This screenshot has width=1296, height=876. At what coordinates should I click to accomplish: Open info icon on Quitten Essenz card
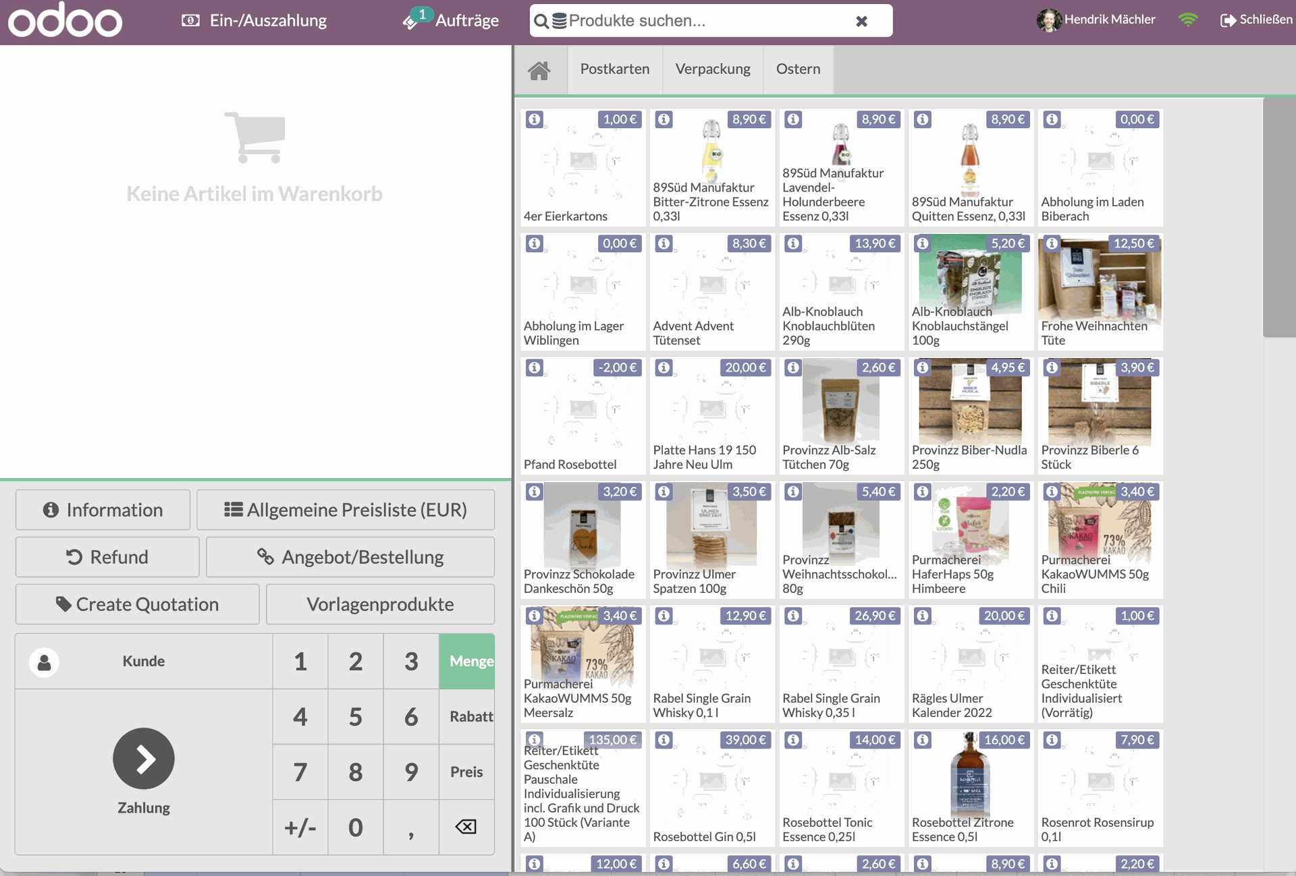923,119
